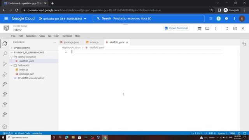The image size is (249, 140).
Task: Click the Ln 1, Col 1 position indicator
Action: click(197, 133)
